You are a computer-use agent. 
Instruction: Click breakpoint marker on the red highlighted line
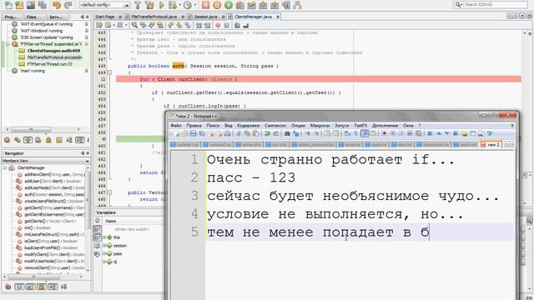point(103,79)
